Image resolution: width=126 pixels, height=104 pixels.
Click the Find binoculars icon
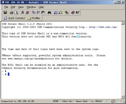click(x=49, y=13)
